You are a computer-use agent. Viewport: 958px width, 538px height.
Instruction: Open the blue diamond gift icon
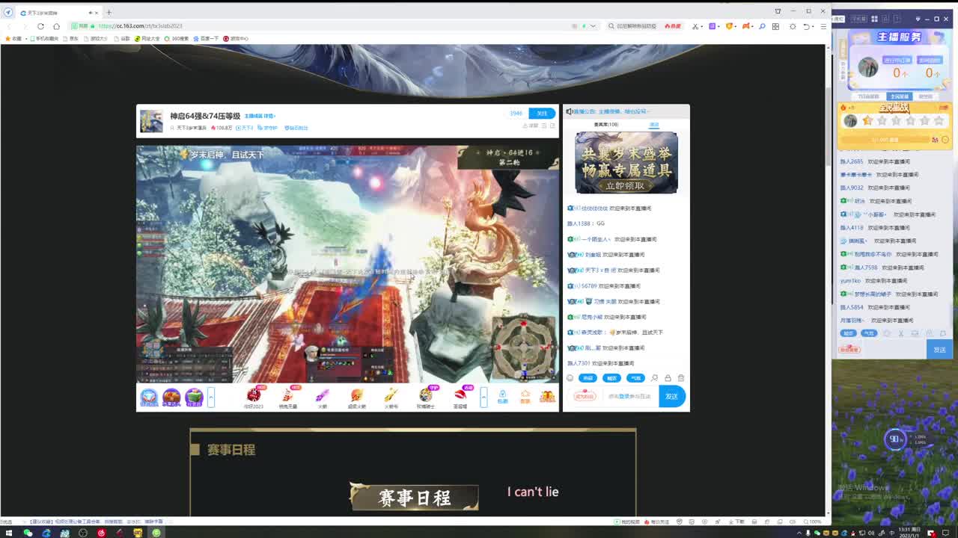tap(149, 397)
